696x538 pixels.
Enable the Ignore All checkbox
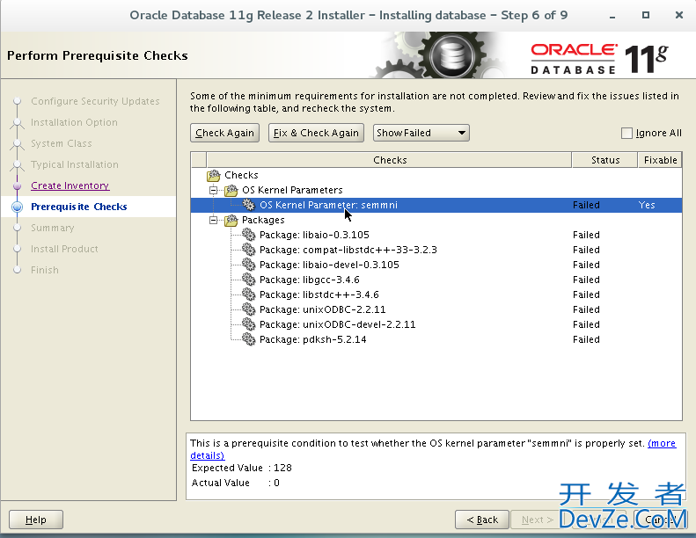pos(626,133)
